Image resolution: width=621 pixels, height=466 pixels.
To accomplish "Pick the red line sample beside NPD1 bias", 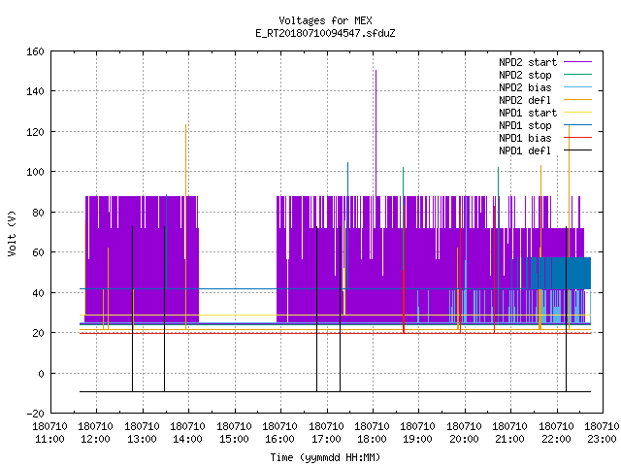I will pyautogui.click(x=577, y=138).
